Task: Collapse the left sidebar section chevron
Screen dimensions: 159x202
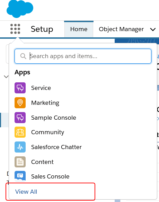Action: coord(6,77)
